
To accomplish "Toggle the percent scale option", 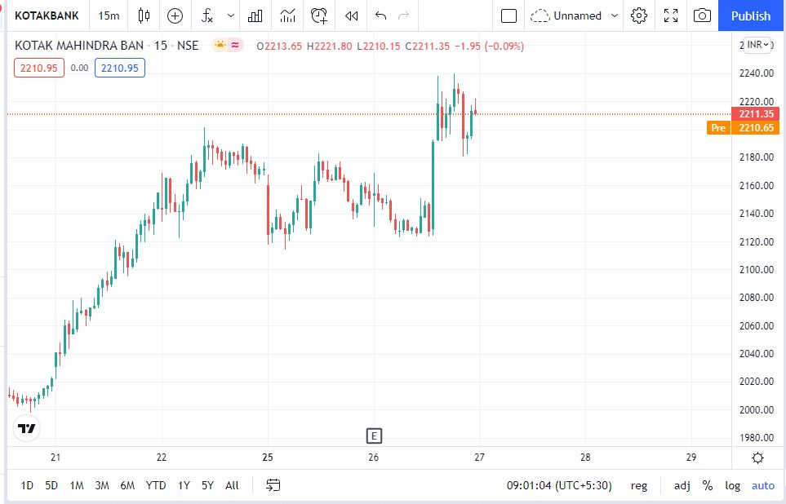I will (707, 485).
